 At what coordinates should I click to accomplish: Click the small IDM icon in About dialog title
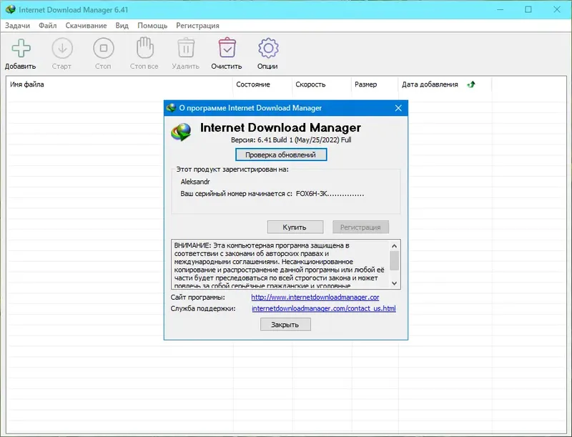click(171, 108)
